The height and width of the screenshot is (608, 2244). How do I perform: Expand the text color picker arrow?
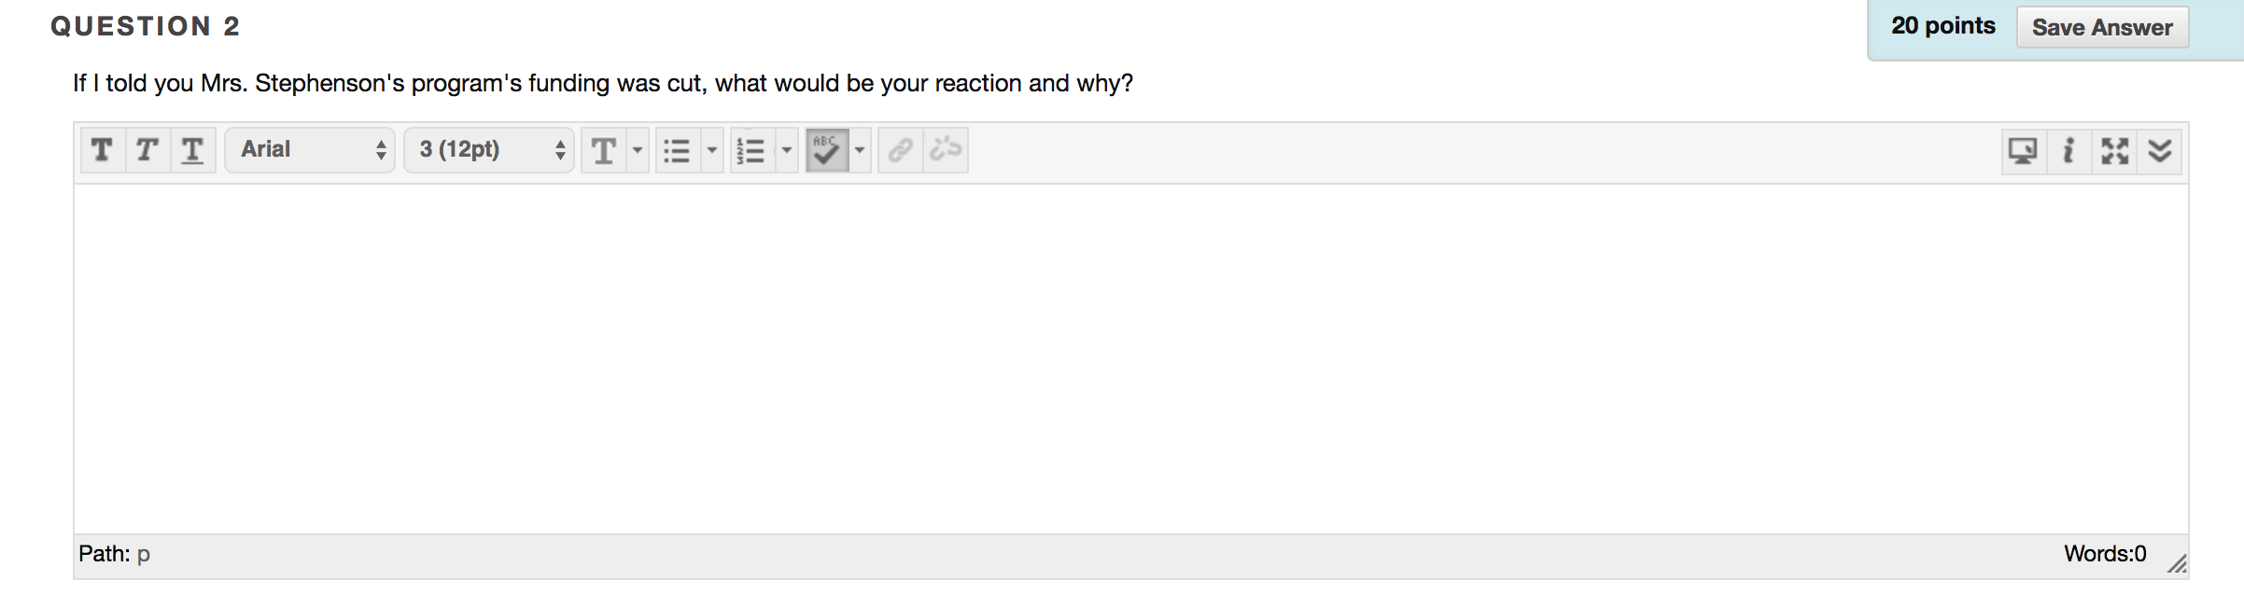638,150
